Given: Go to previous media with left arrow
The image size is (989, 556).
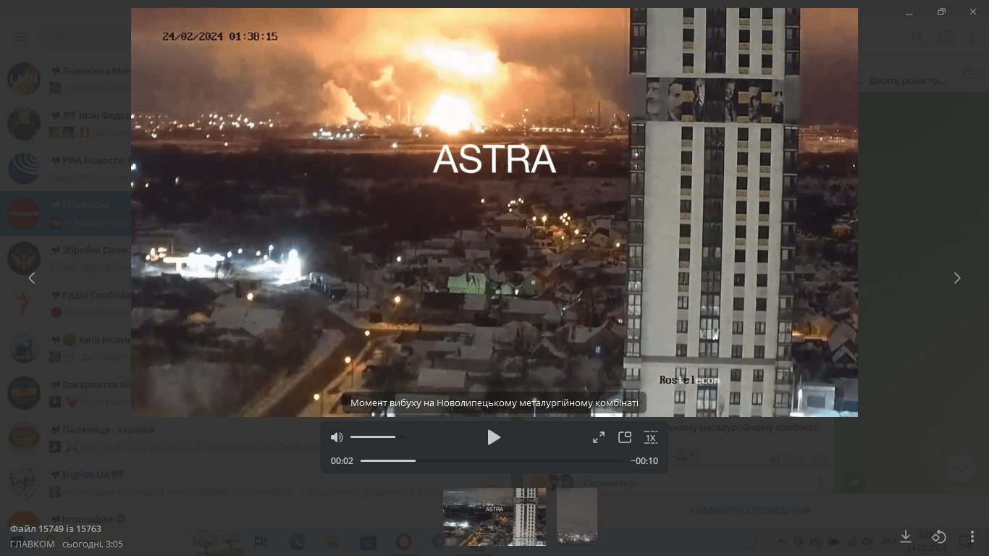Looking at the screenshot, I should coord(32,278).
